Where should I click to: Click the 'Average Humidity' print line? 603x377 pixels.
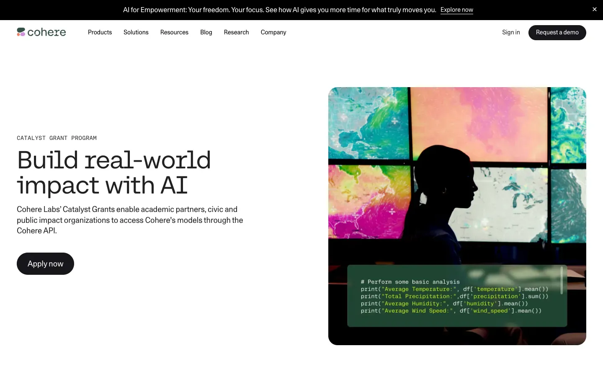point(444,304)
